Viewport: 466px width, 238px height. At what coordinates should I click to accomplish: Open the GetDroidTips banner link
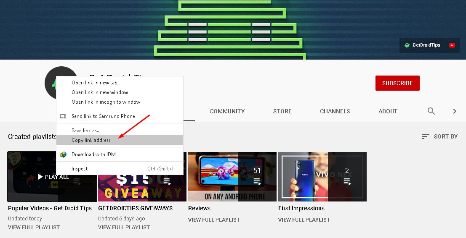click(x=429, y=45)
